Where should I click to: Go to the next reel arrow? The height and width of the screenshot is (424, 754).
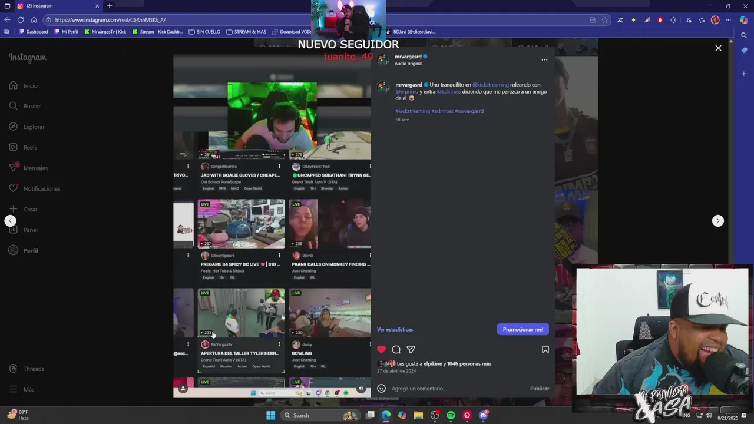pos(717,221)
